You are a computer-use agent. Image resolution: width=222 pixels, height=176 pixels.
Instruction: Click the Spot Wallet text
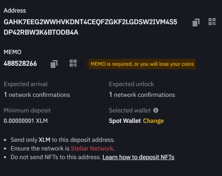click(125, 121)
